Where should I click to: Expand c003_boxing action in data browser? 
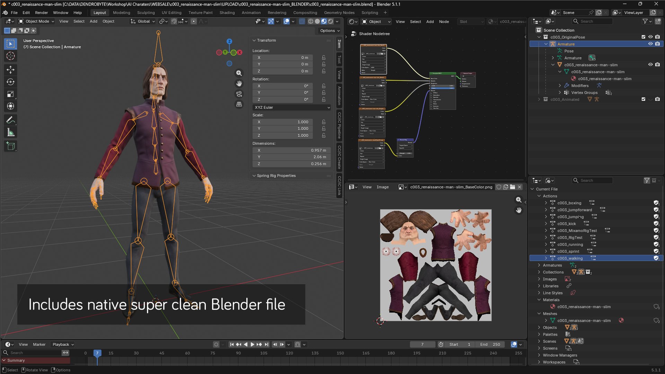(x=546, y=203)
